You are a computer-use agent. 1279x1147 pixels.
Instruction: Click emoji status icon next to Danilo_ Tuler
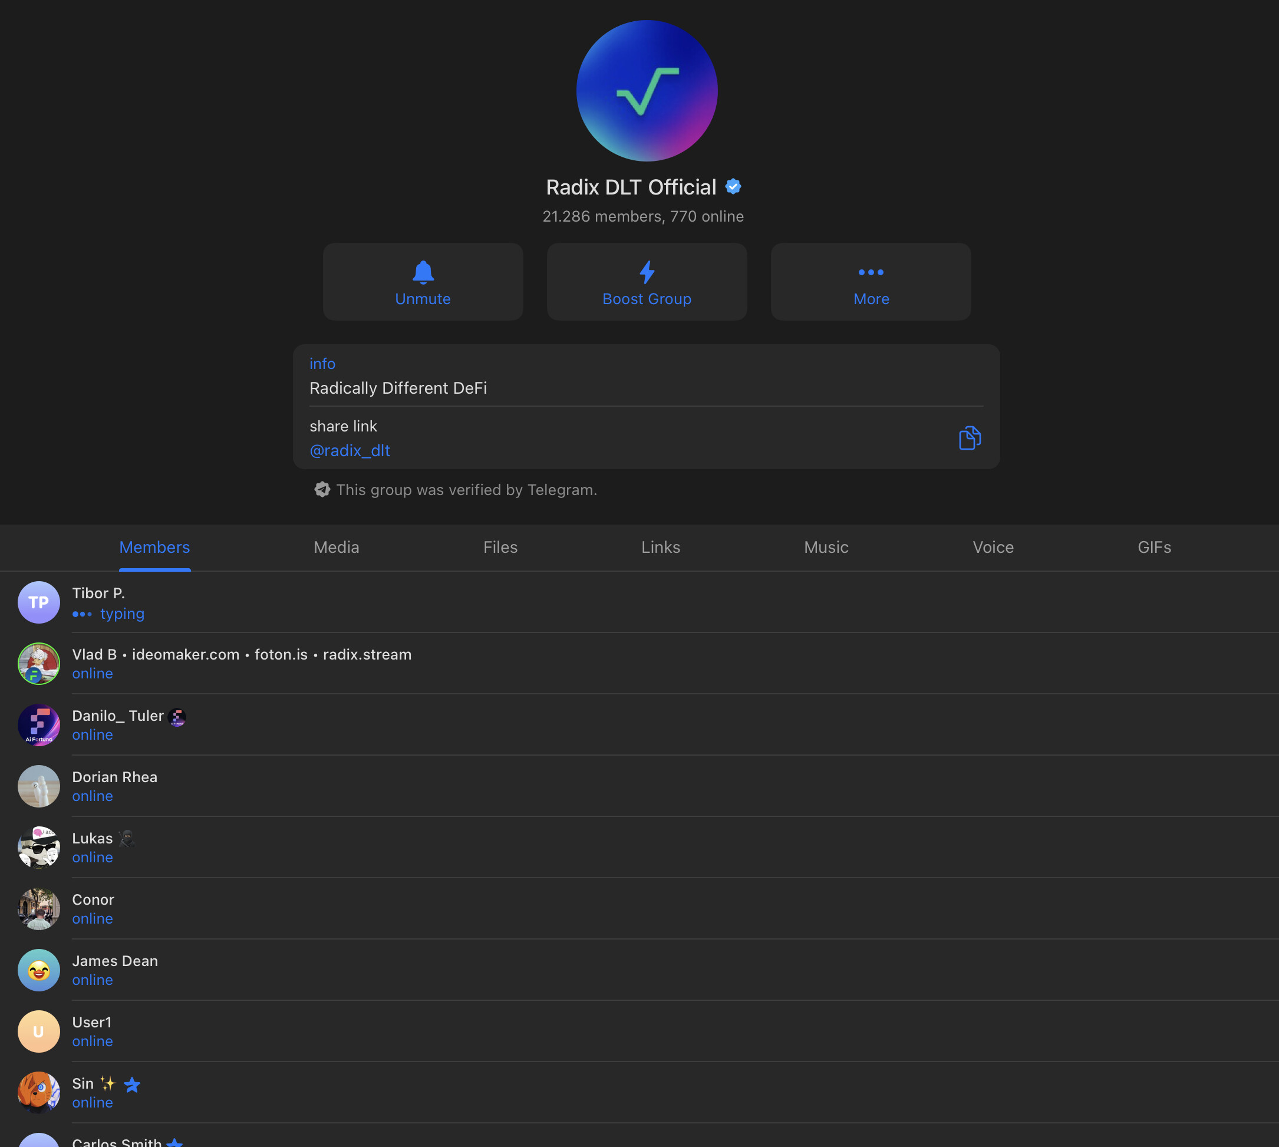177,717
